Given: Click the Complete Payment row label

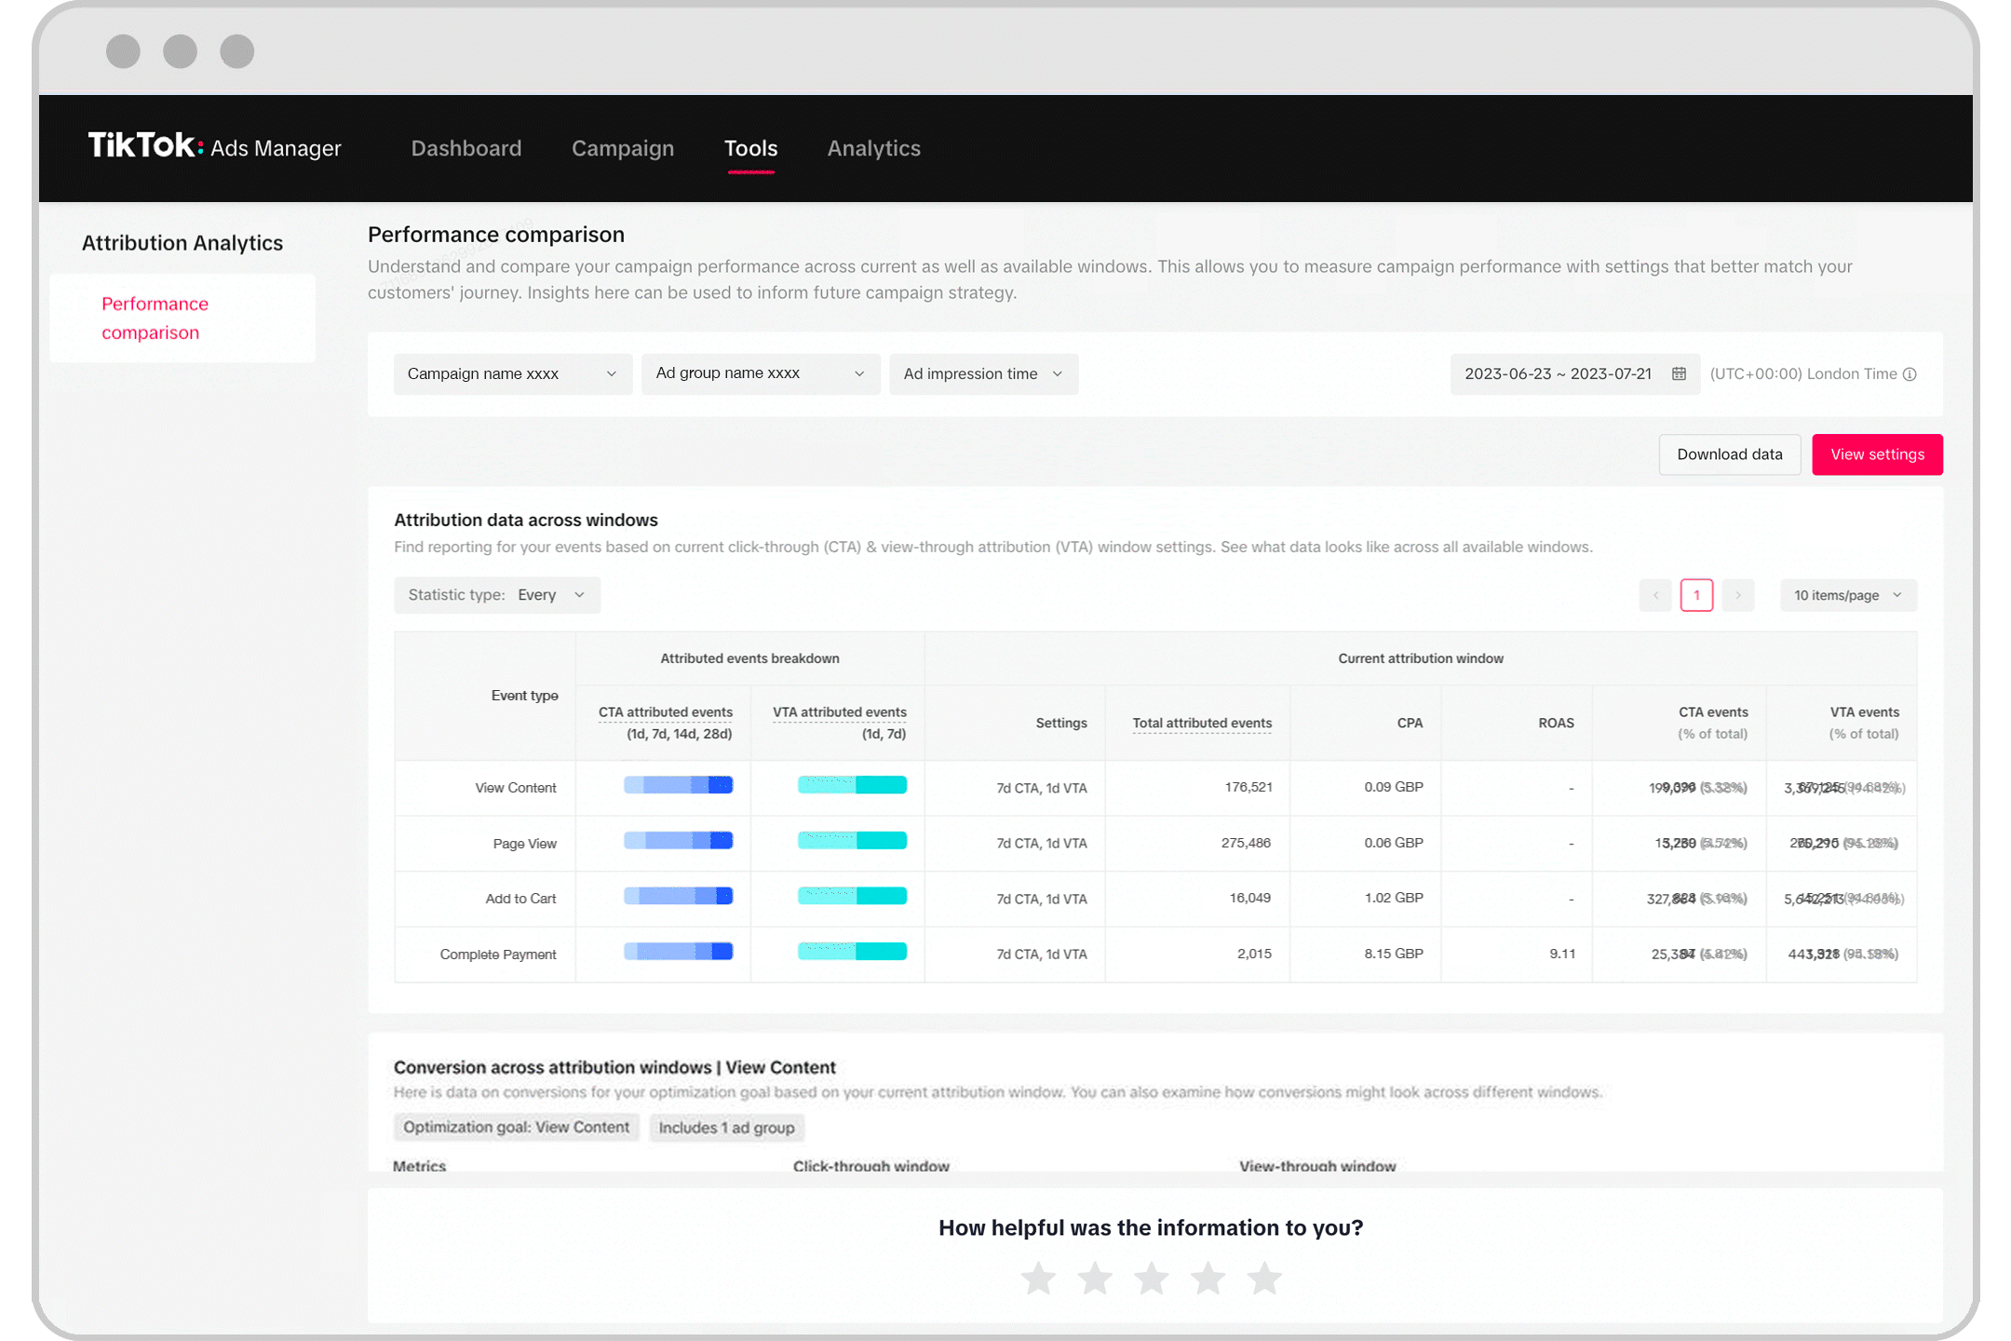Looking at the screenshot, I should [x=498, y=955].
